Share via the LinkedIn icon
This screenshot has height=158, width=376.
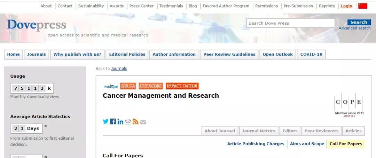120,122
